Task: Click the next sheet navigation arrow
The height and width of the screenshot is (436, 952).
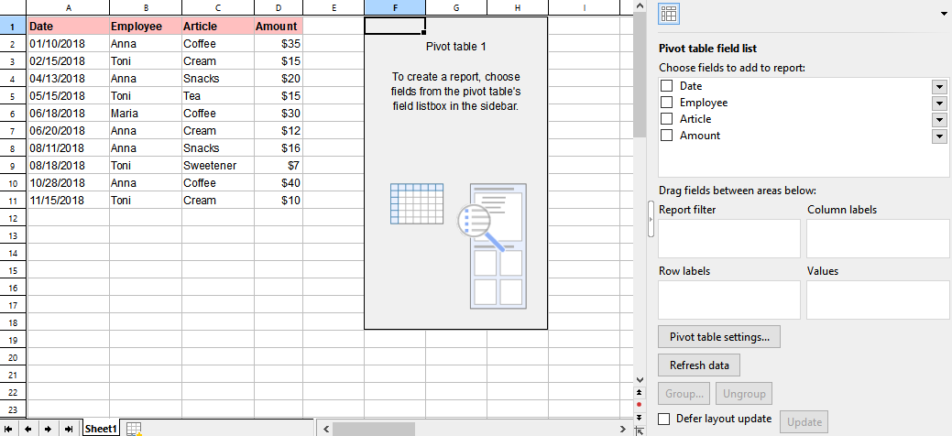Action: click(x=49, y=429)
